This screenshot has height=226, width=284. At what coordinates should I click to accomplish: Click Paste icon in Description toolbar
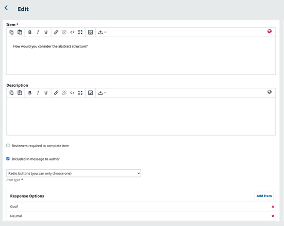click(x=20, y=93)
